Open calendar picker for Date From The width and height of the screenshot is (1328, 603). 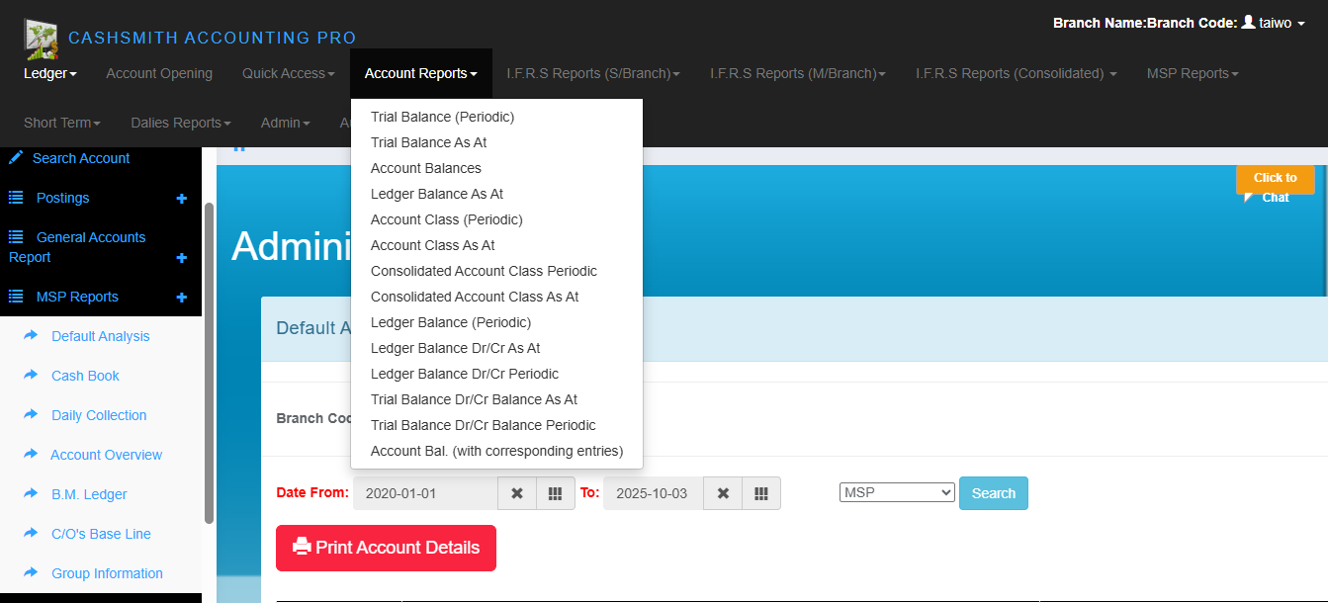pyautogui.click(x=555, y=493)
